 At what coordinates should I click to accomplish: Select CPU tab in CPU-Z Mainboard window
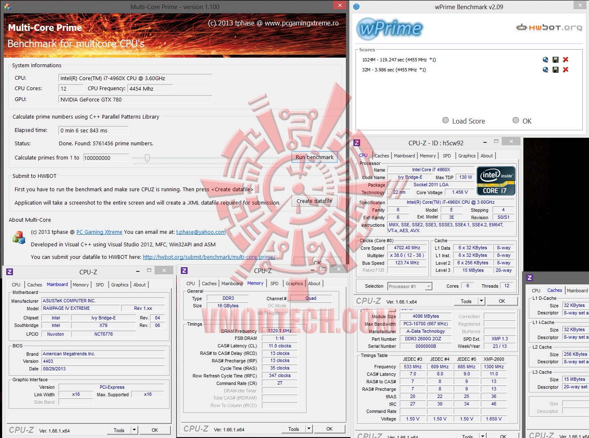point(16,285)
